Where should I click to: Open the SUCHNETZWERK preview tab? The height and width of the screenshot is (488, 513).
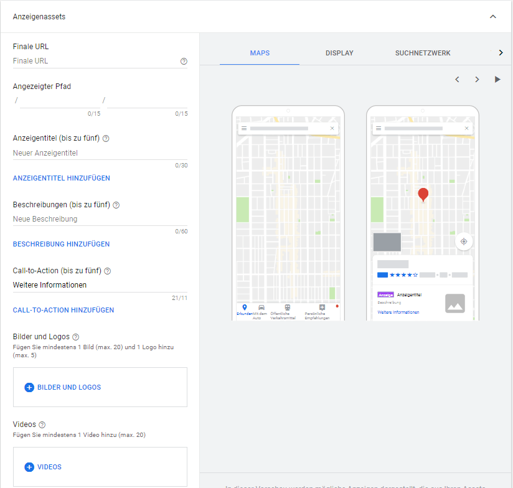click(423, 54)
